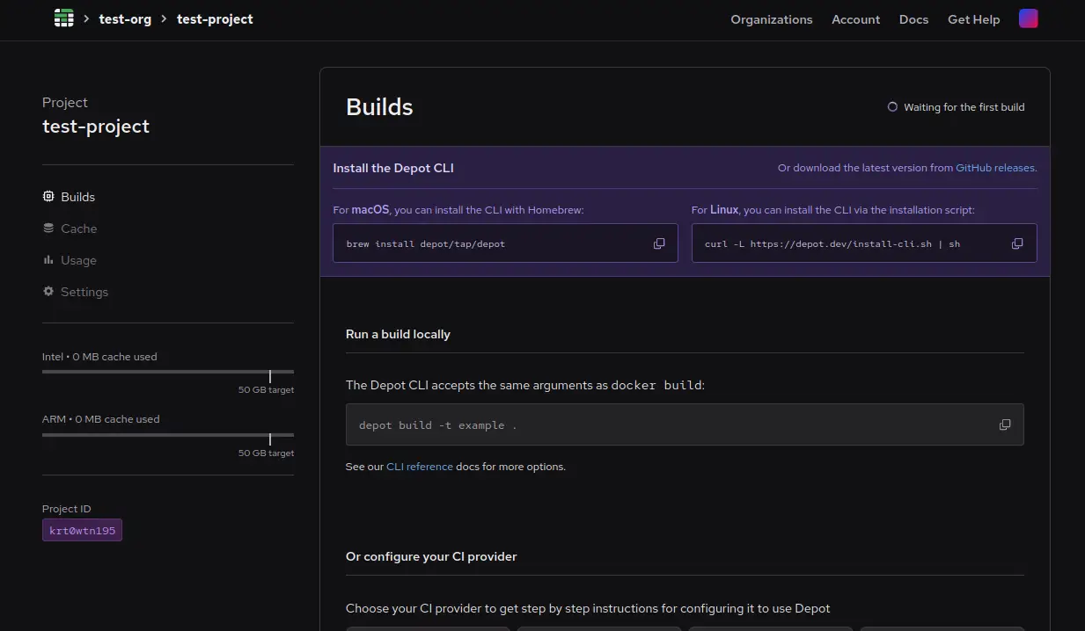Select Account in the top navigation
This screenshot has height=631, width=1085.
[855, 18]
